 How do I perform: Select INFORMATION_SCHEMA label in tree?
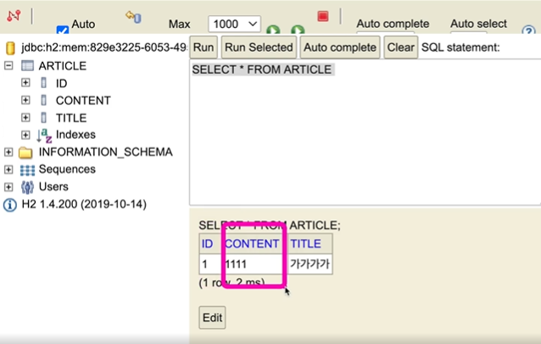(x=106, y=152)
